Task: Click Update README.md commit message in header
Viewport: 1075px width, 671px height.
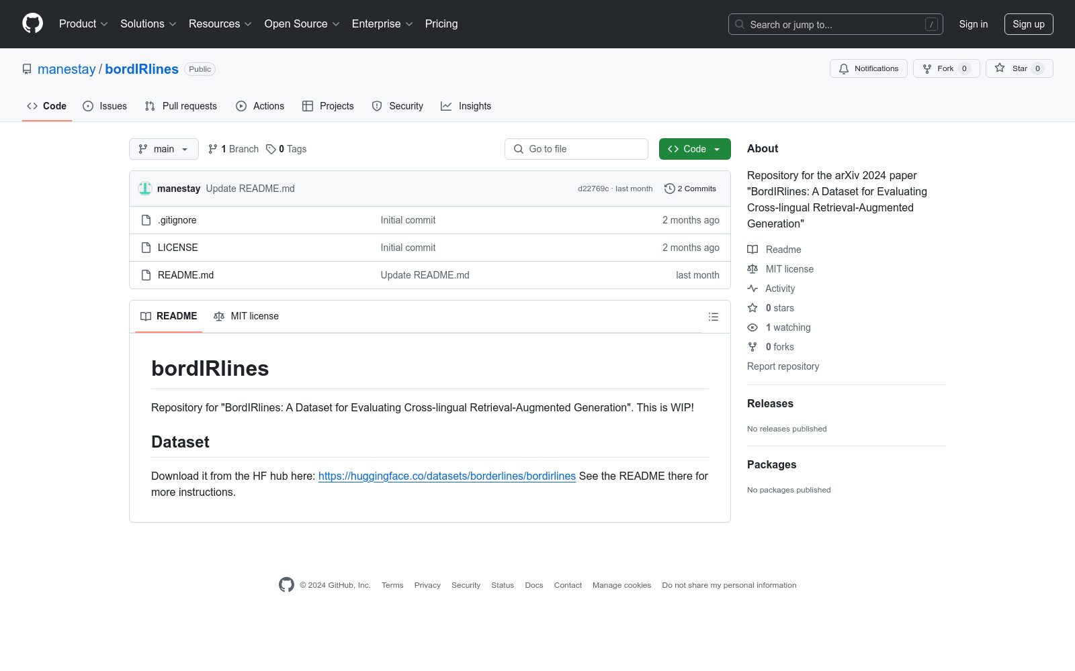Action: tap(251, 189)
